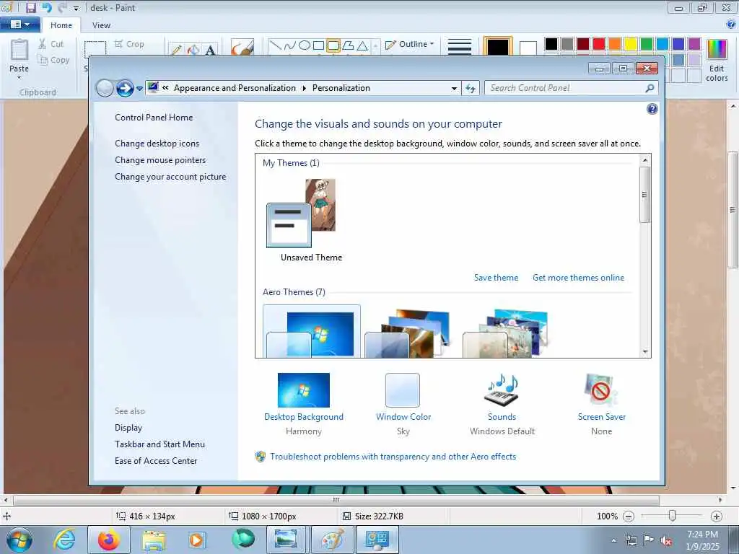
Task: Open the Ease of Access Center link
Action: [x=156, y=461]
